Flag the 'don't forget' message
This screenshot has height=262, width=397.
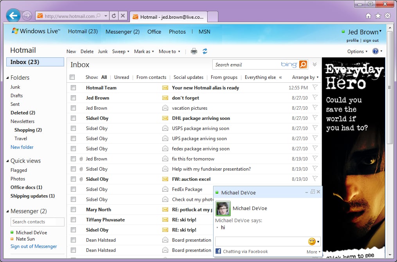(x=315, y=98)
